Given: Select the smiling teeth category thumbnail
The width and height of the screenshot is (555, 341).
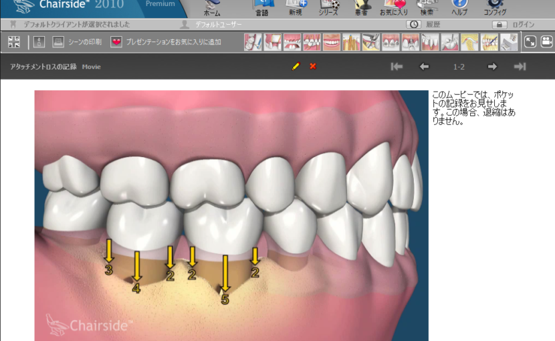Looking at the screenshot, I should pyautogui.click(x=332, y=42).
